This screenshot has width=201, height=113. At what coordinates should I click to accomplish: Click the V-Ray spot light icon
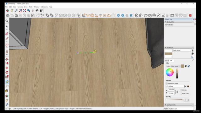[x=96, y=15]
